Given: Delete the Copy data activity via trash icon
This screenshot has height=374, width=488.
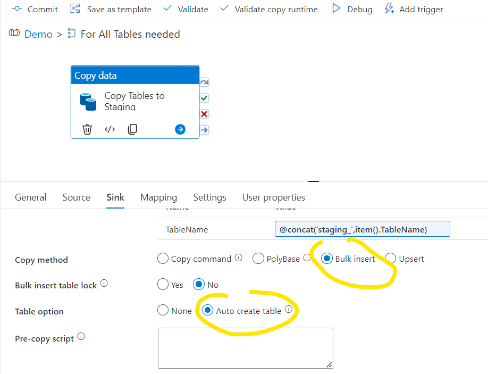Looking at the screenshot, I should tap(87, 129).
